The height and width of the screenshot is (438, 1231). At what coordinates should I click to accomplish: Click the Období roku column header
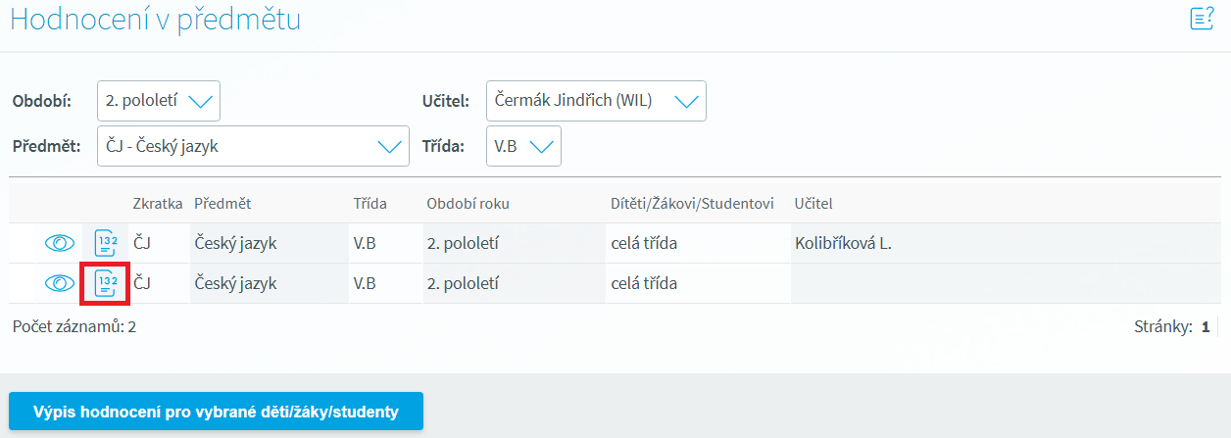(468, 203)
